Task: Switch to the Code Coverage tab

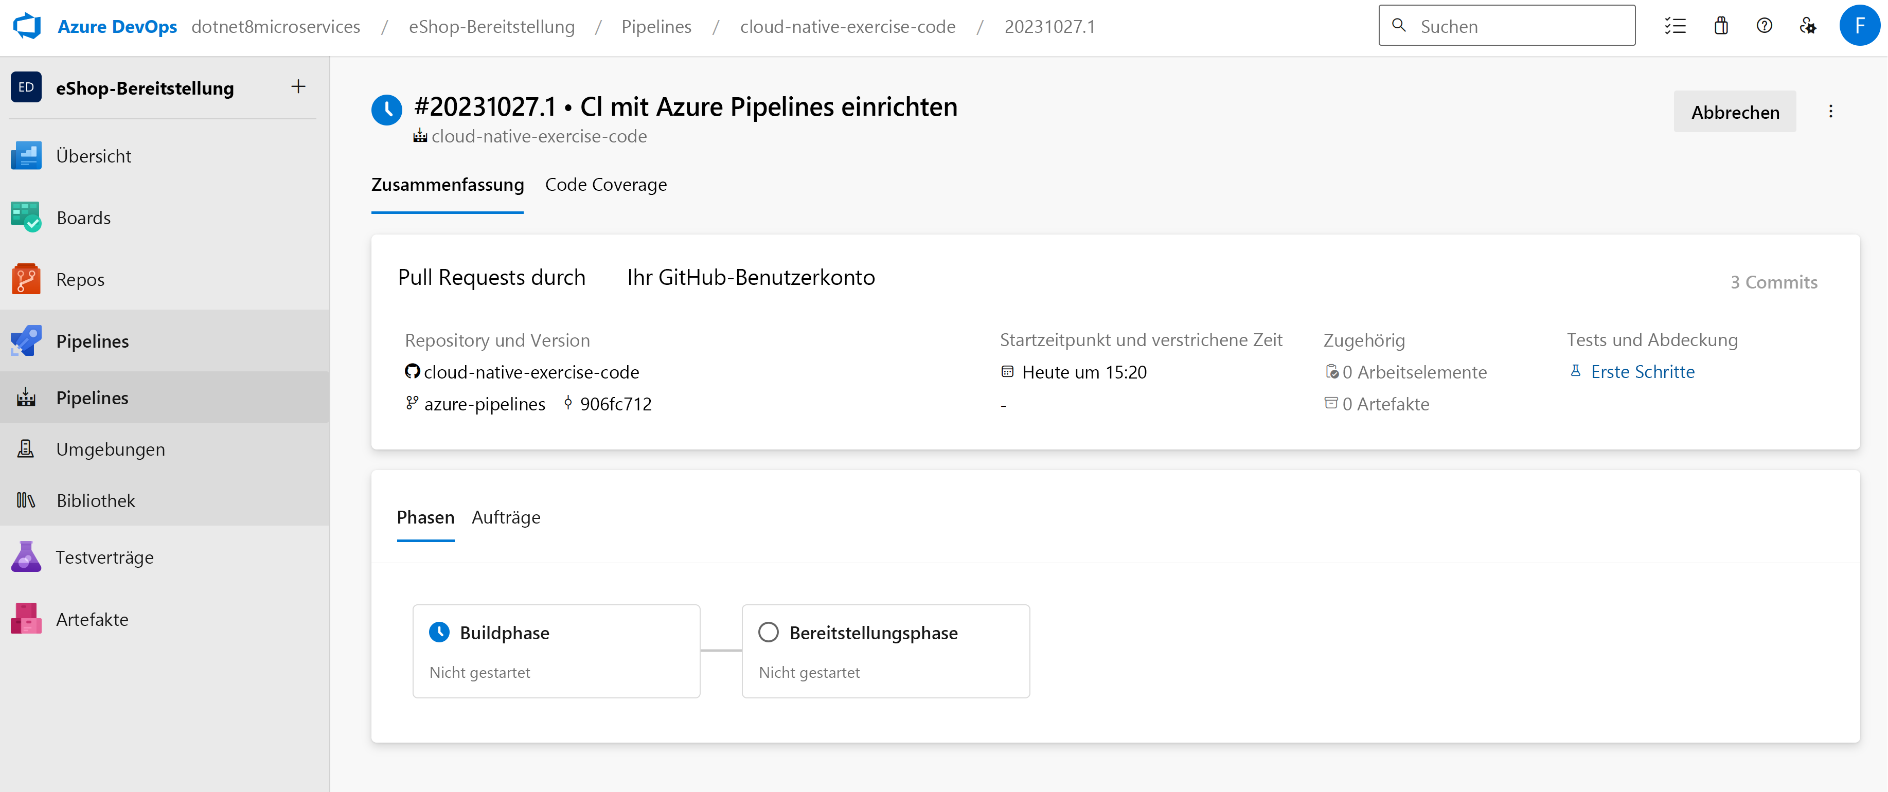Action: tap(605, 185)
